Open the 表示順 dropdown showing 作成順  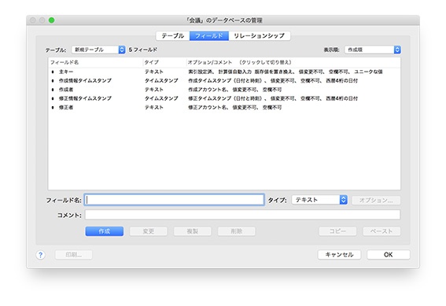click(x=373, y=50)
